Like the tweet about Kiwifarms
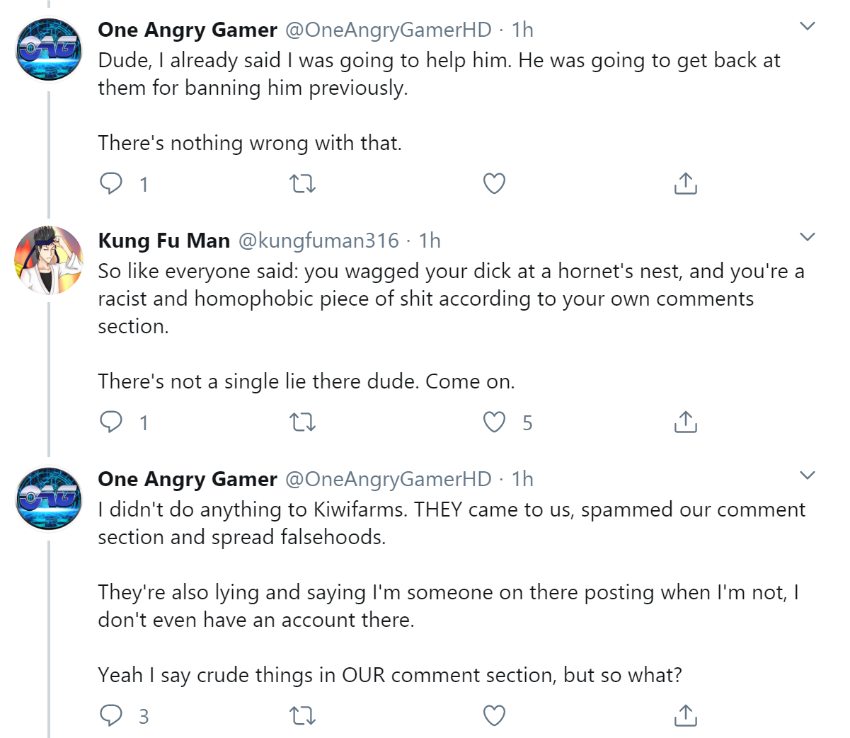The width and height of the screenshot is (850, 738). [494, 716]
